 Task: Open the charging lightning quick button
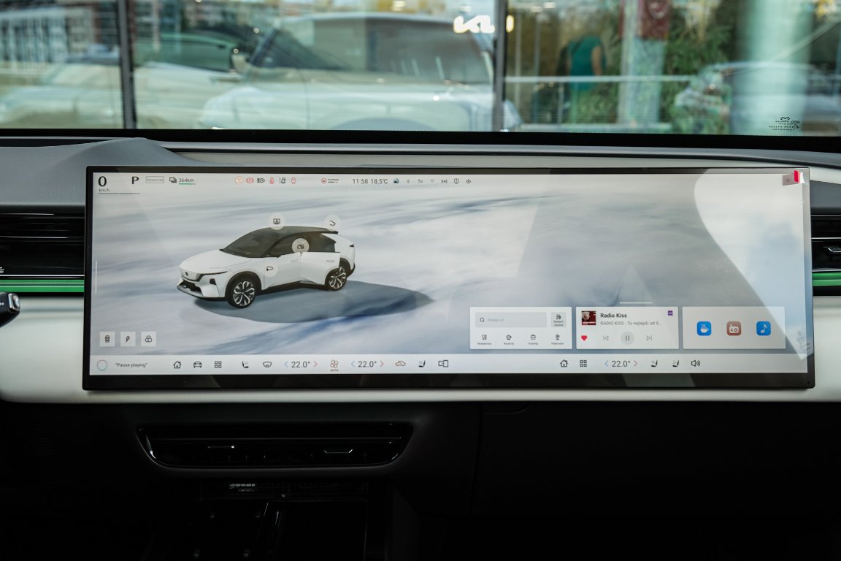click(x=128, y=339)
